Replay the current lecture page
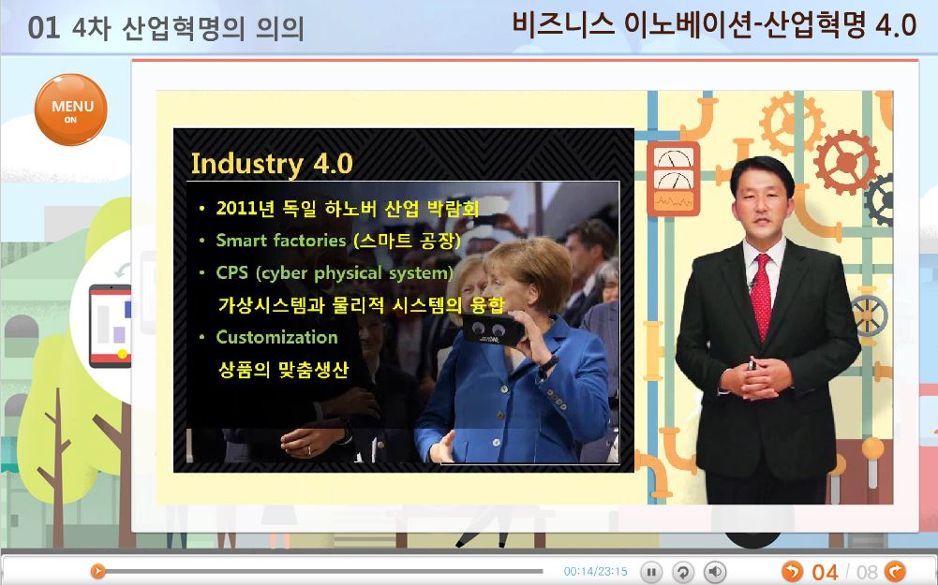This screenshot has height=585, width=938. 683,572
